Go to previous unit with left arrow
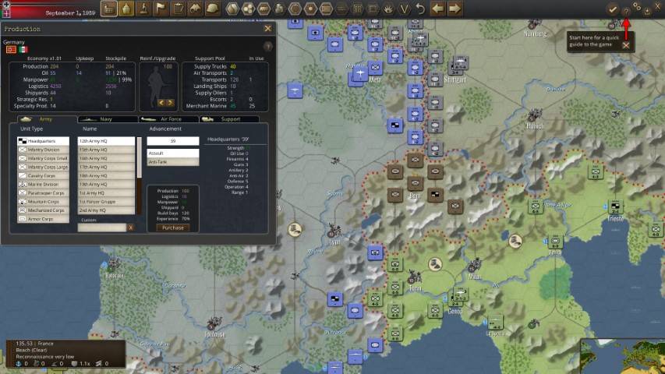The height and width of the screenshot is (374, 665). click(437, 9)
